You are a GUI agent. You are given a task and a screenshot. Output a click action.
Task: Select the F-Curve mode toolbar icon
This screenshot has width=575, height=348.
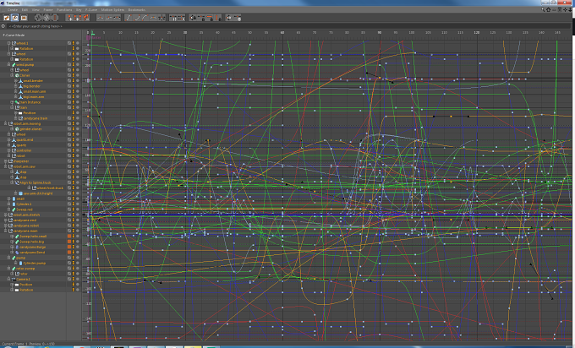tap(15, 18)
